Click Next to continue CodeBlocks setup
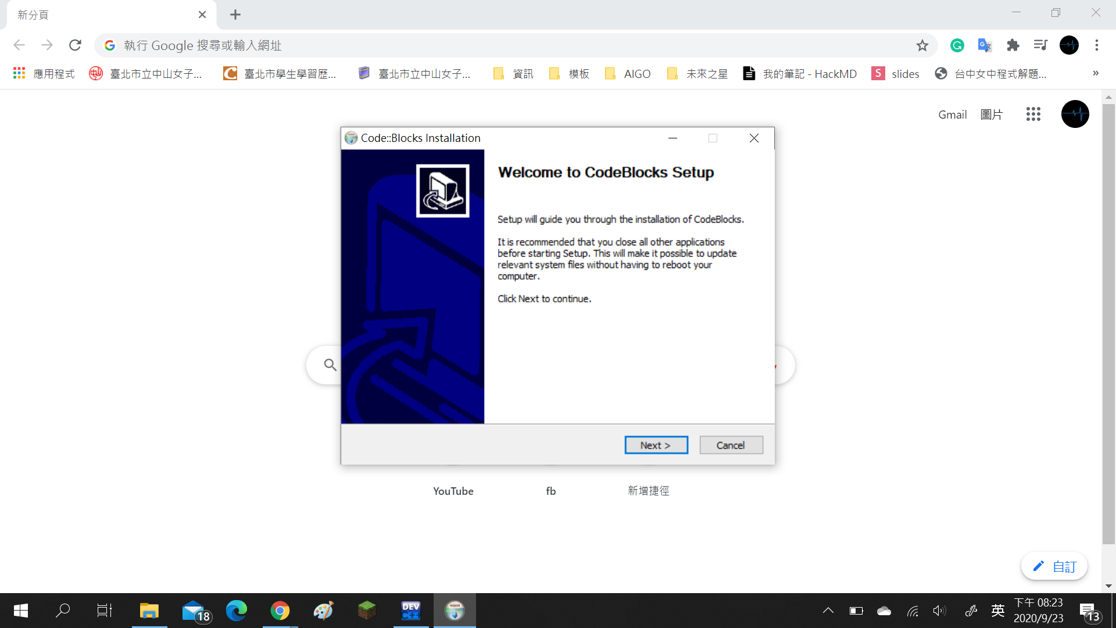Viewport: 1116px width, 628px height. (656, 445)
